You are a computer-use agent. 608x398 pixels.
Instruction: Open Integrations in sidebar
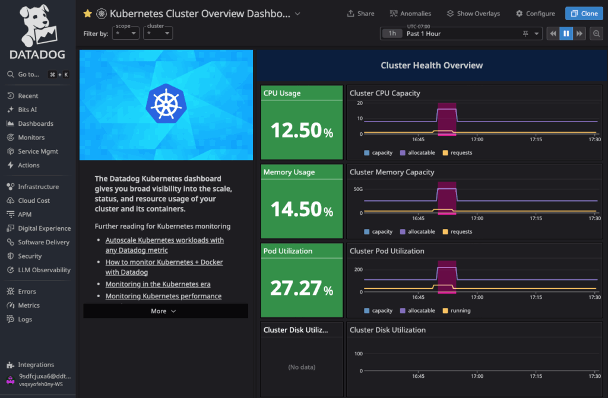[36, 365]
